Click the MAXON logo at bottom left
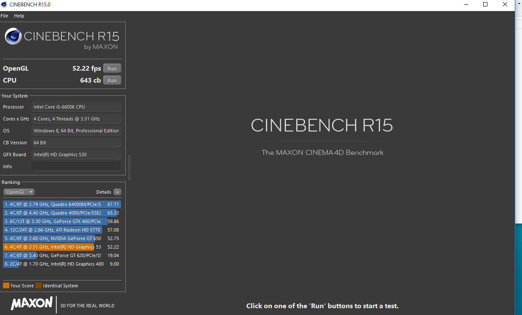Screen dimensions: 522x315 click(32, 304)
